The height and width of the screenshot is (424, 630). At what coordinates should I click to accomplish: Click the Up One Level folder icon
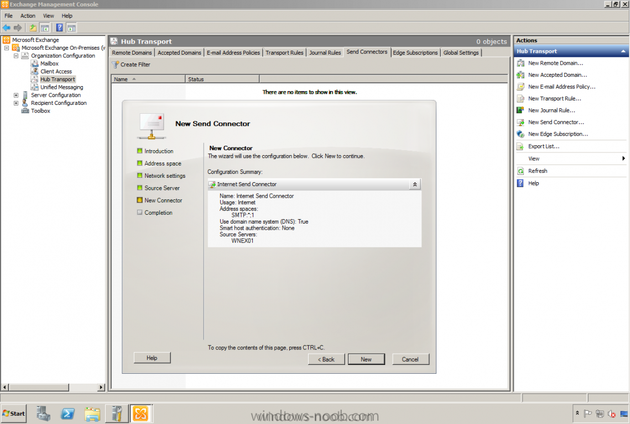(33, 28)
